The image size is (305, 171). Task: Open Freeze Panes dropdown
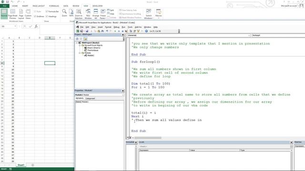103,14
